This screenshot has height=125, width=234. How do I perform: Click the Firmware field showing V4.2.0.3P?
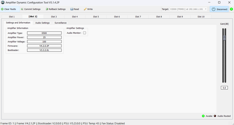pyautogui.click(x=44, y=46)
